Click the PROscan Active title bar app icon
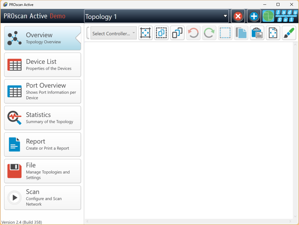299x225 pixels. [5, 4]
